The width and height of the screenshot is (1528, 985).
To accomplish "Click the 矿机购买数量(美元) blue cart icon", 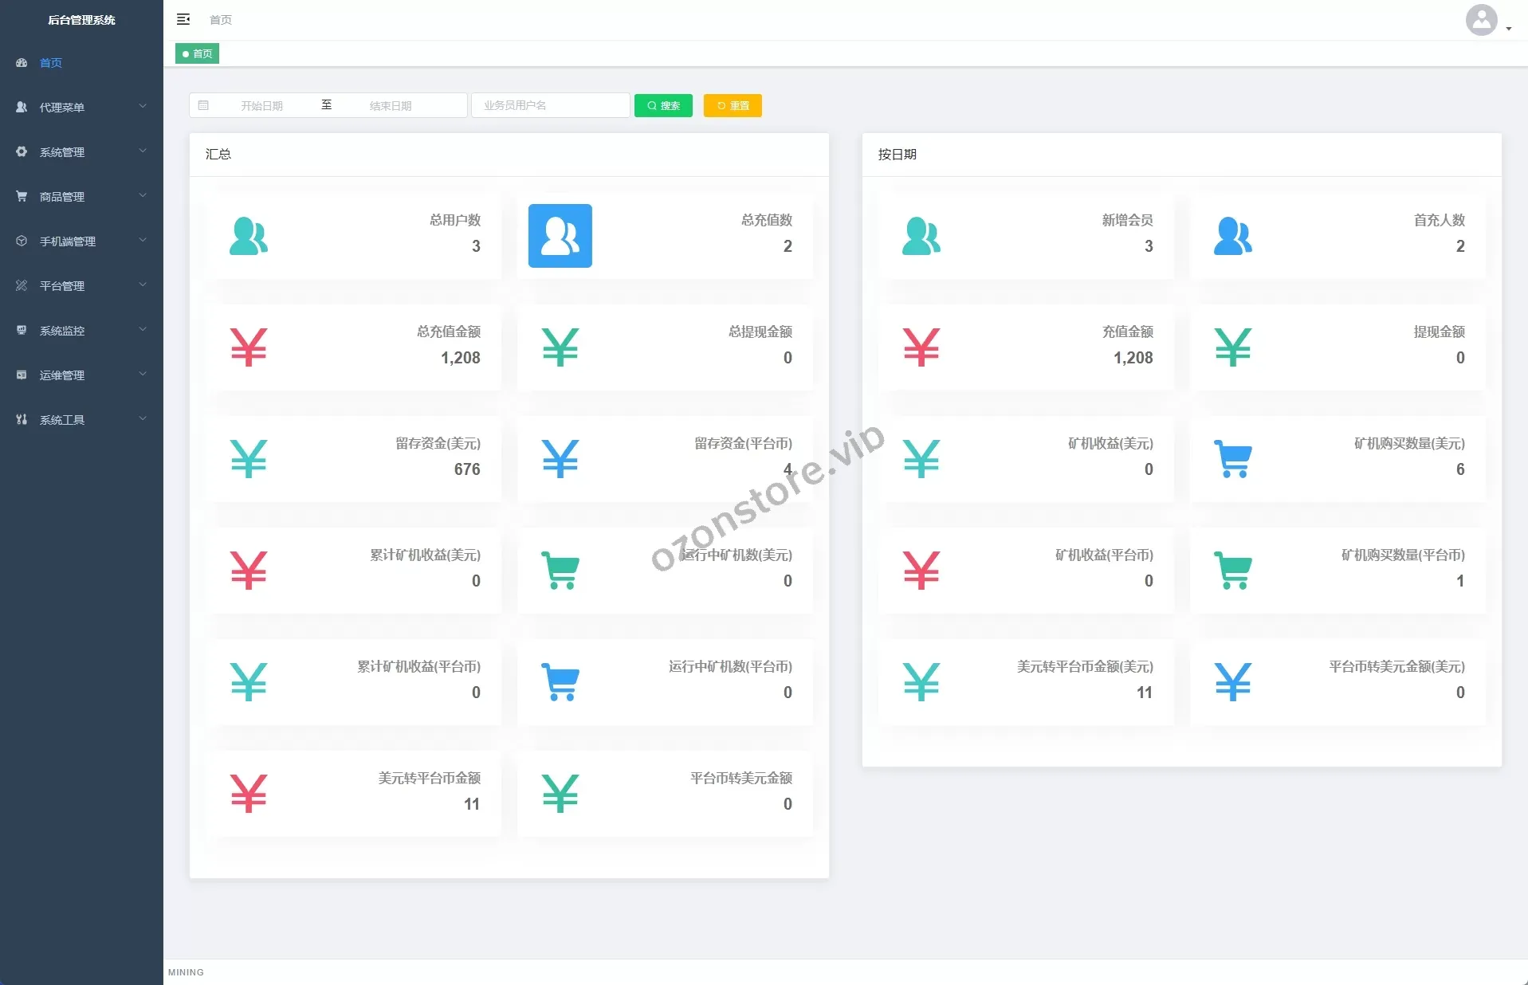I will (x=1232, y=459).
